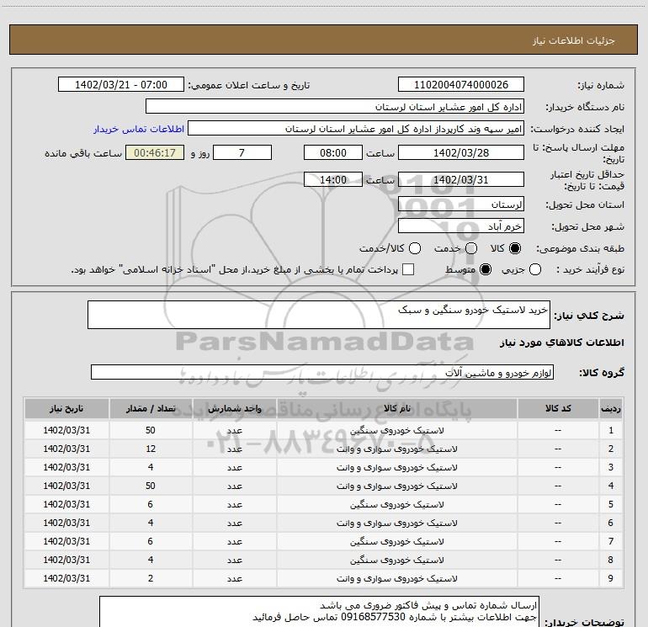Click the request creator field امیر سپه وند
The width and height of the screenshot is (648, 627).
pyautogui.click(x=356, y=129)
